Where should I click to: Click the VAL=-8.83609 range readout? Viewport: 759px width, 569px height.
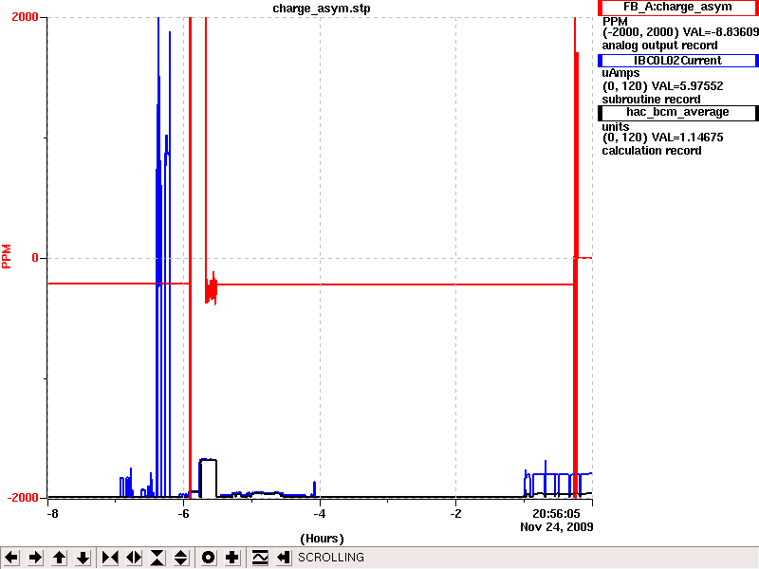coord(720,32)
